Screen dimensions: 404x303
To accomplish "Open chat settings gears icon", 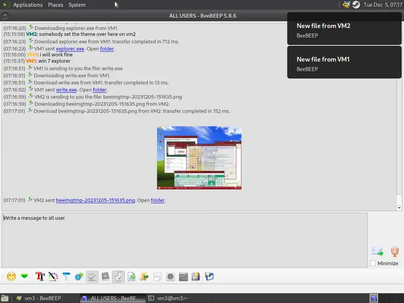I will 79,277.
